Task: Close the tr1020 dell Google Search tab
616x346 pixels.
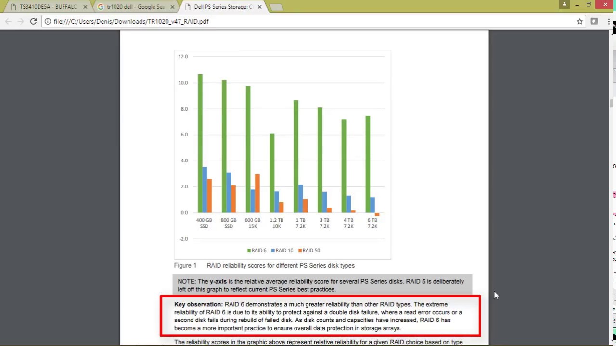Action: click(x=172, y=7)
